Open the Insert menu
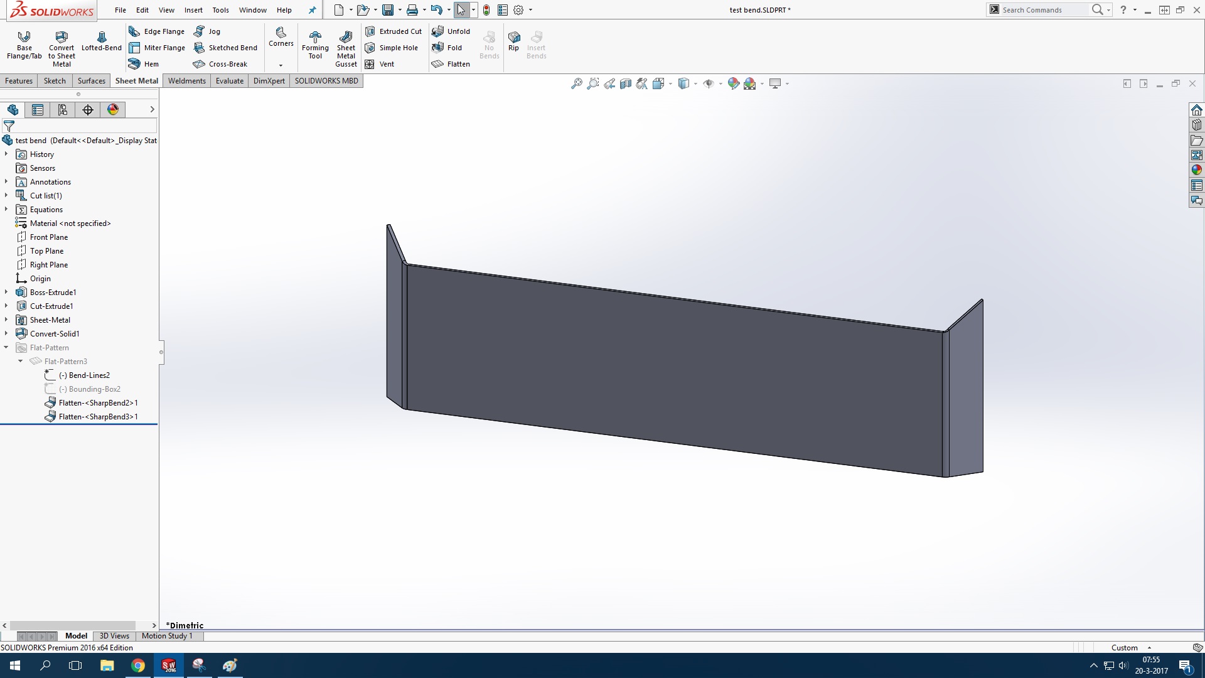 [x=193, y=10]
